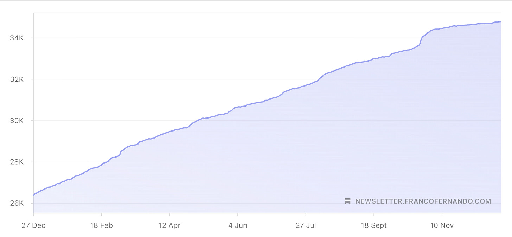Click the 10 Nov date label

pyautogui.click(x=442, y=225)
